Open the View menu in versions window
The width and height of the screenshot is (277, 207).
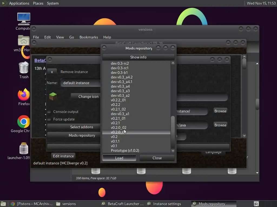click(x=60, y=37)
